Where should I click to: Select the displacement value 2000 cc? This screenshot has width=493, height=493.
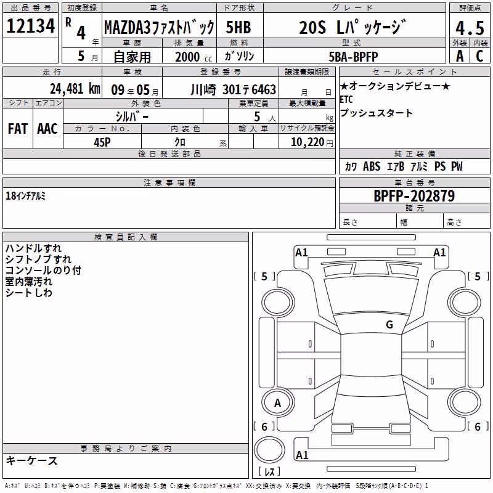pos(194,57)
